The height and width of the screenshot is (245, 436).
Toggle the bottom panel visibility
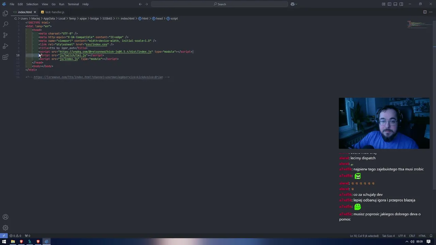pyautogui.click(x=395, y=4)
